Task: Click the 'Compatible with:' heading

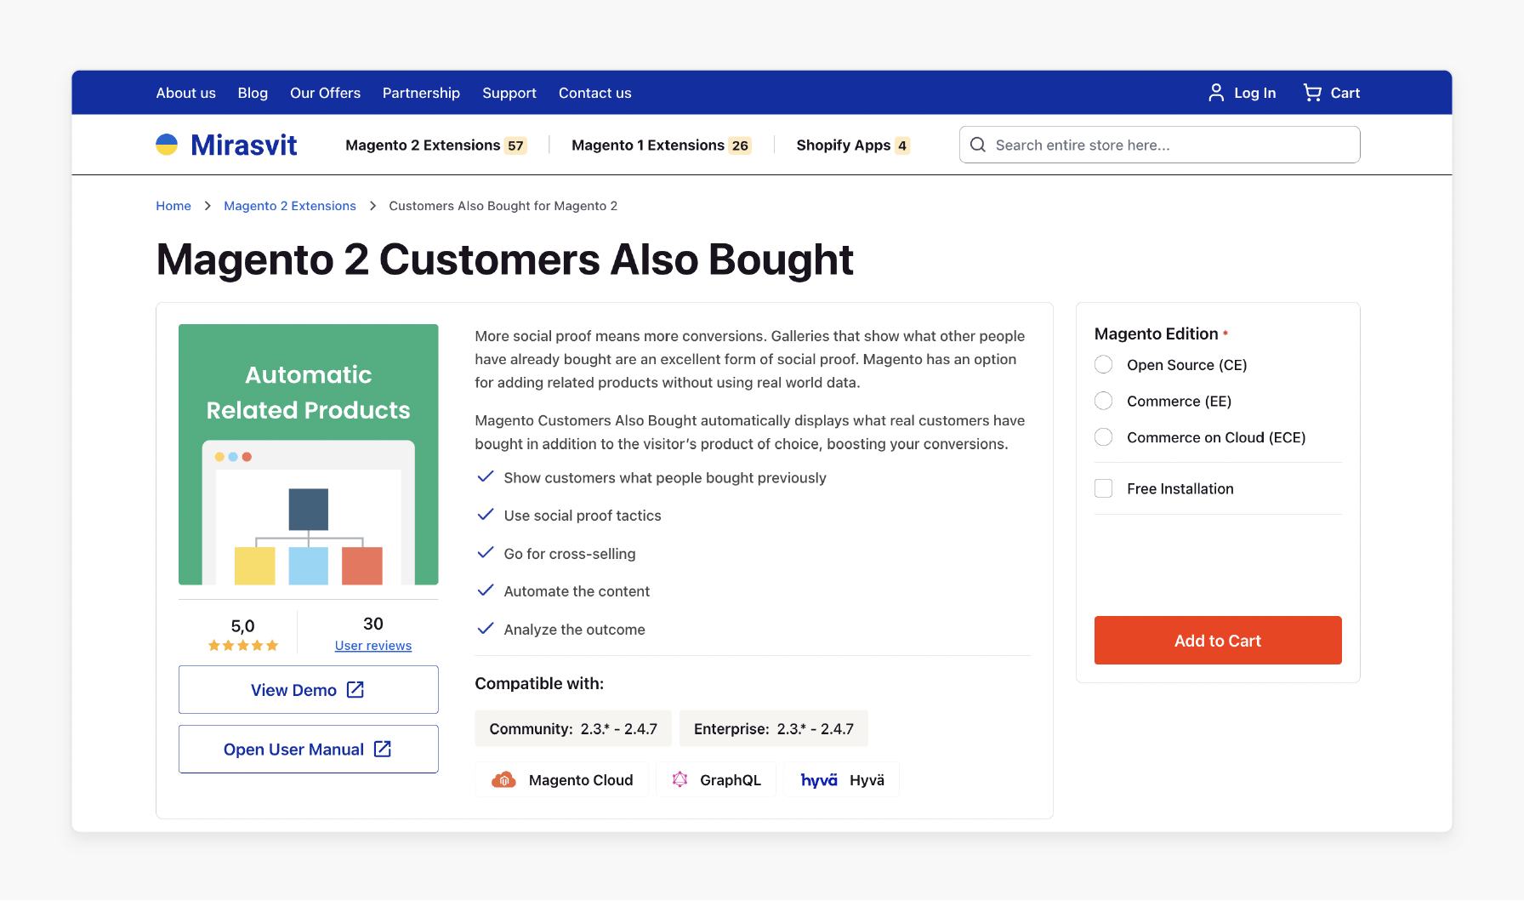Action: (x=539, y=683)
